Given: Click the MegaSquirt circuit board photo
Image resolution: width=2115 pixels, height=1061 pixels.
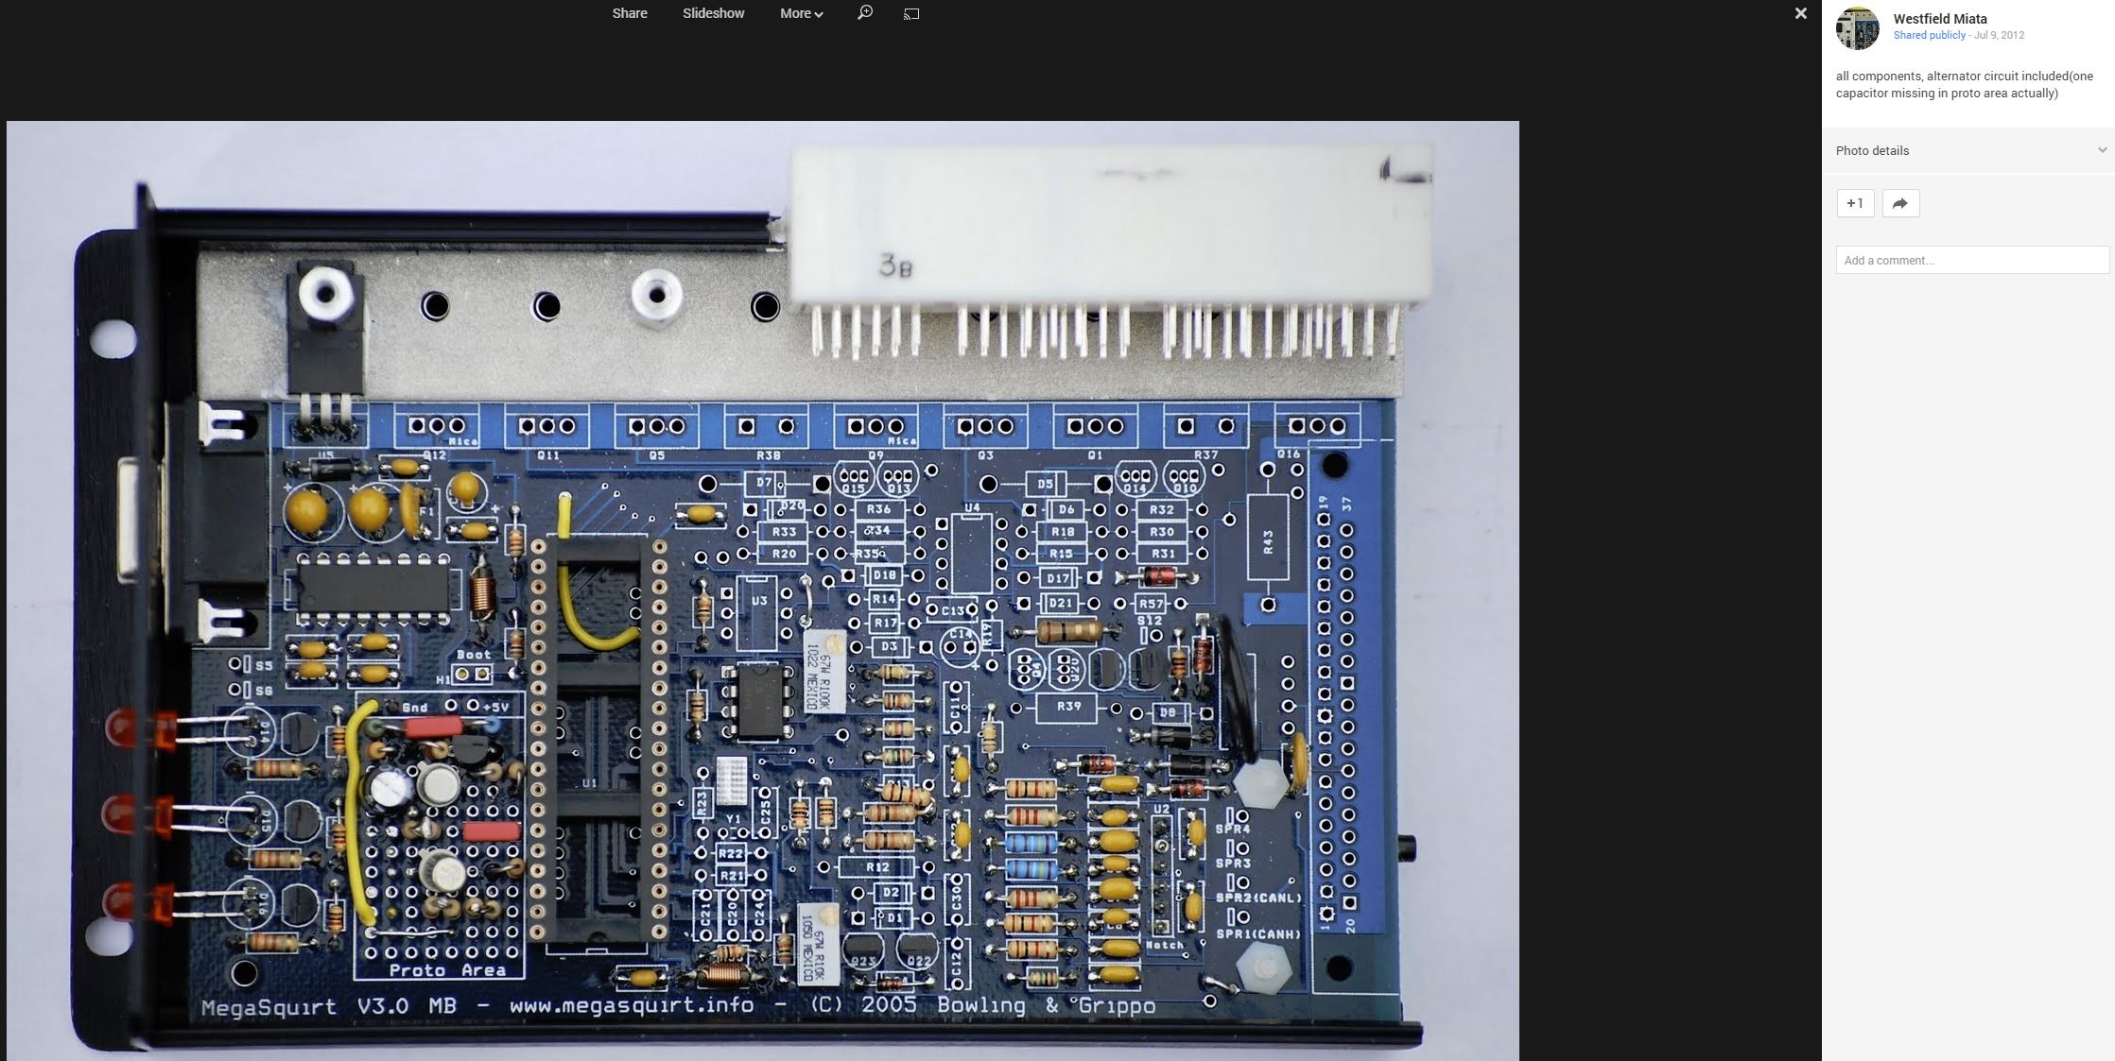Looking at the screenshot, I should pyautogui.click(x=762, y=590).
